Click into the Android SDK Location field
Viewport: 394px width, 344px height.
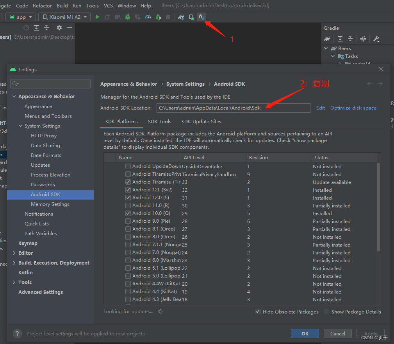(x=233, y=108)
